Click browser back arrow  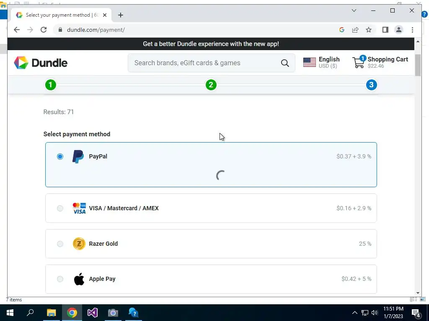point(17,30)
